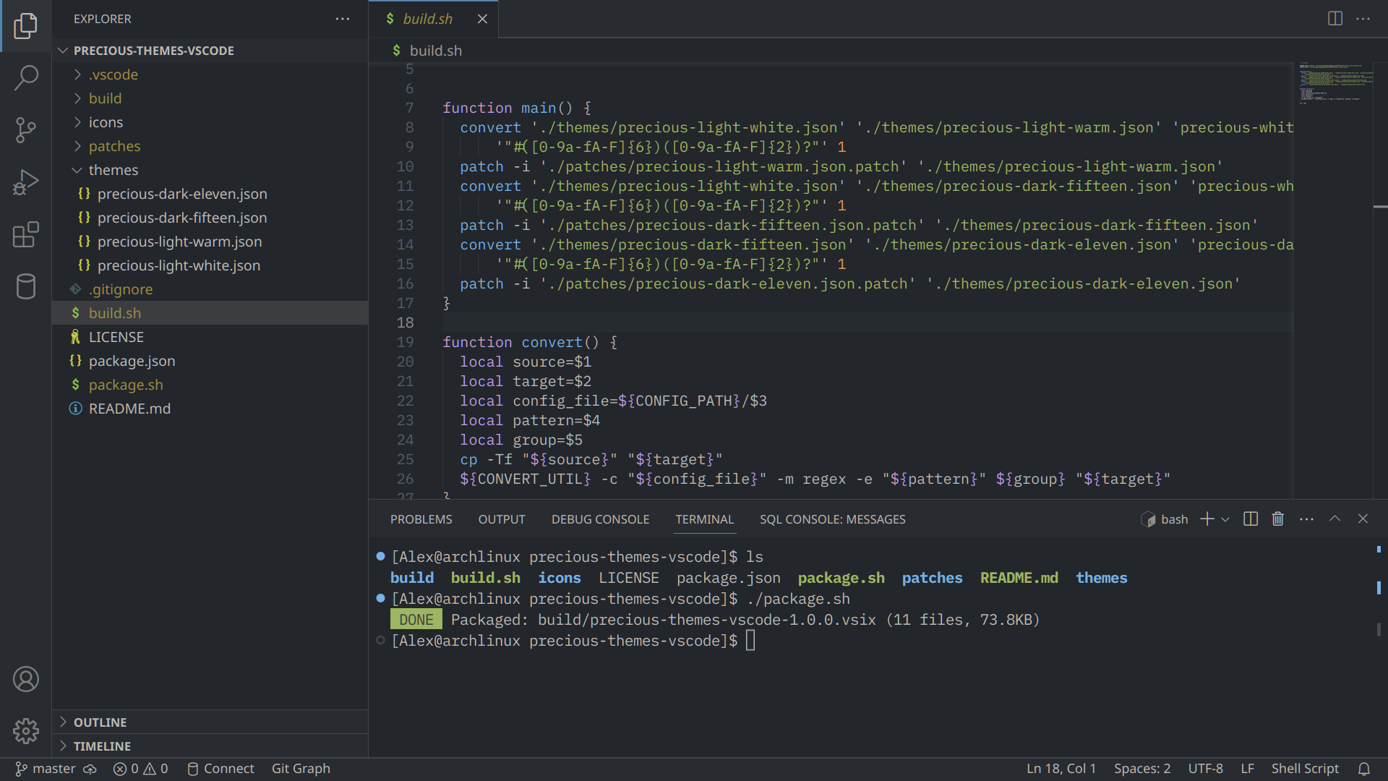Open the Source Control view

pyautogui.click(x=26, y=130)
